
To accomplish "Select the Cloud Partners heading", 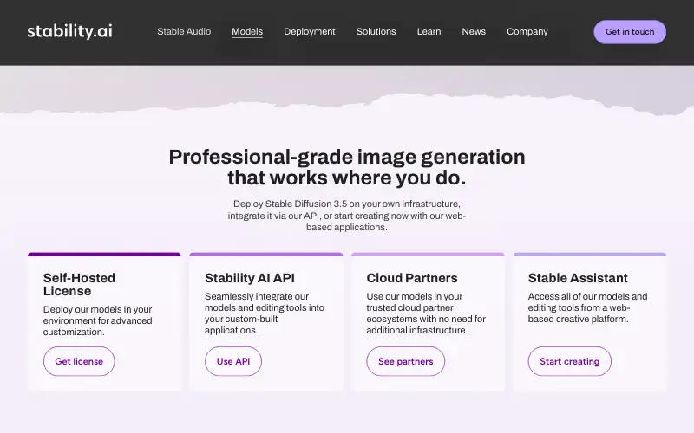I will [411, 278].
